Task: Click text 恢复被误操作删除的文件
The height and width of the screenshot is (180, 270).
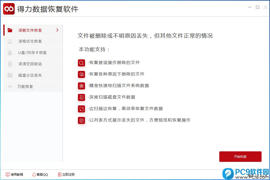Action: 115,63
